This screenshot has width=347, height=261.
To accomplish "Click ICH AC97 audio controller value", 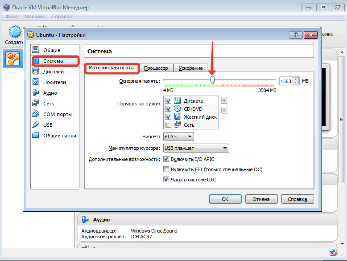I will [x=141, y=237].
